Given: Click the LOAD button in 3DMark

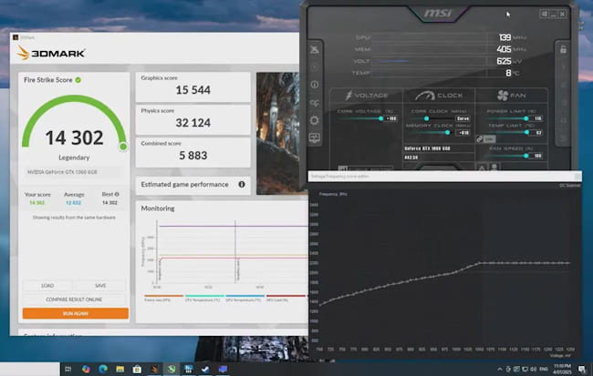Looking at the screenshot, I should tap(47, 285).
